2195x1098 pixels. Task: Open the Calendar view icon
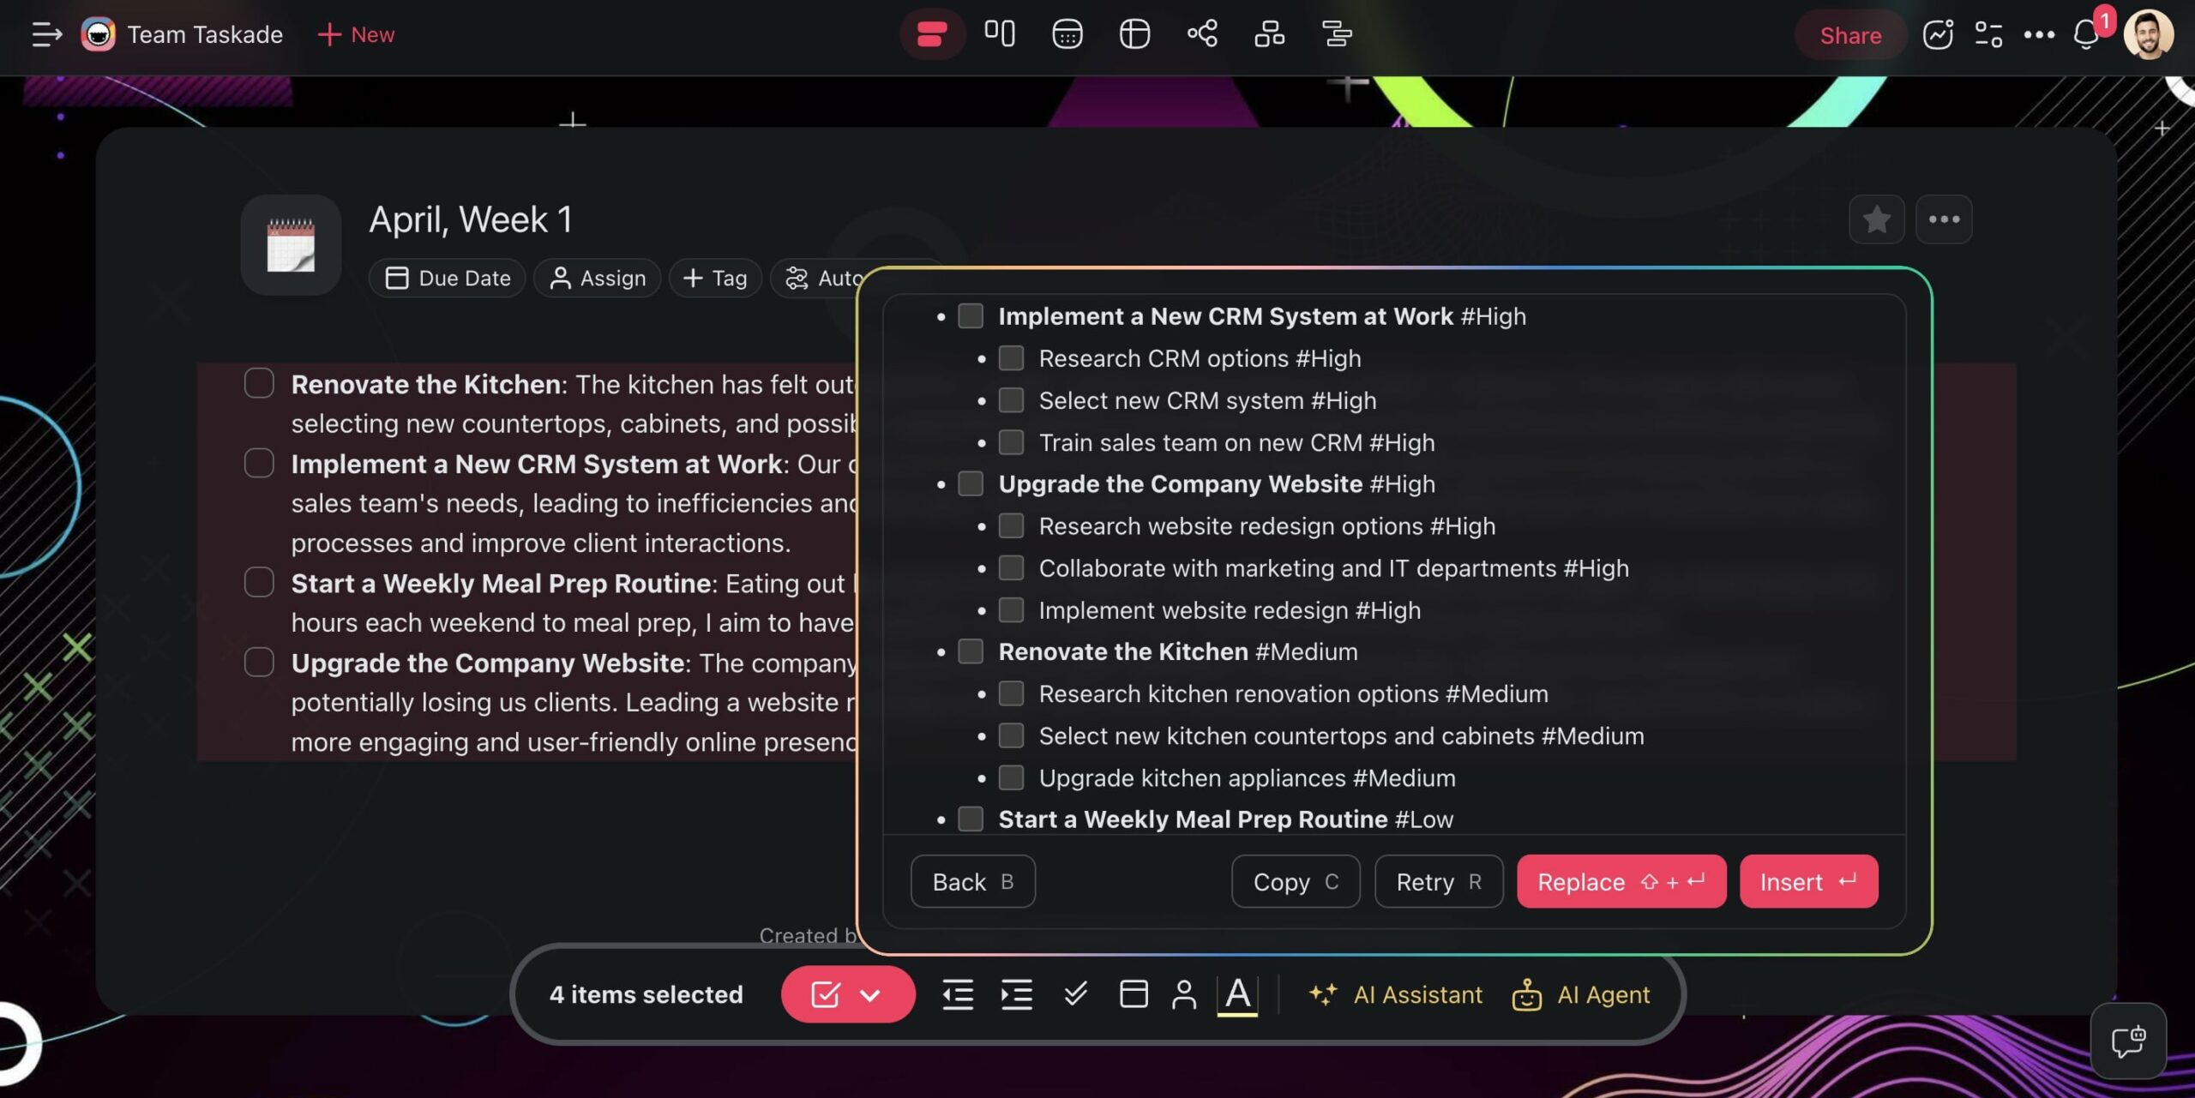pos(1067,34)
